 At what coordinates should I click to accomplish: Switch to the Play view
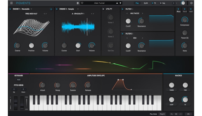pyautogui.click(x=137, y=3)
